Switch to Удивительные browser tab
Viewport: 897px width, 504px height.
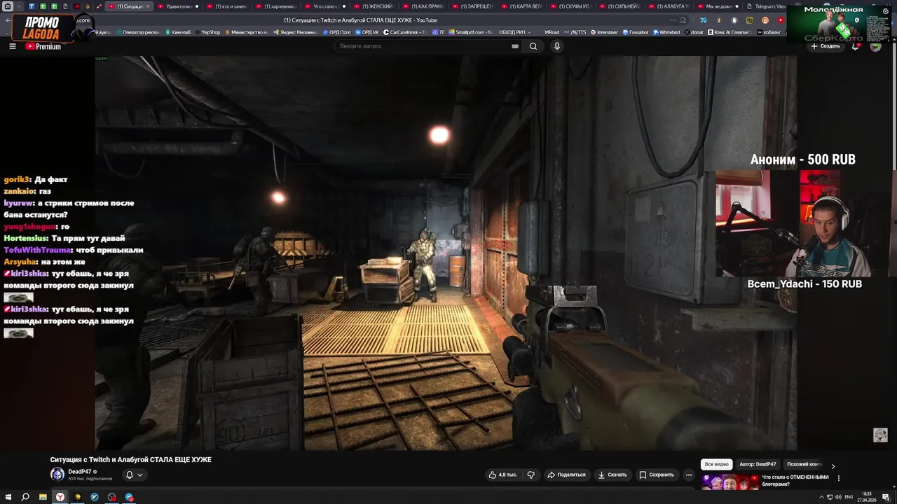pyautogui.click(x=177, y=6)
